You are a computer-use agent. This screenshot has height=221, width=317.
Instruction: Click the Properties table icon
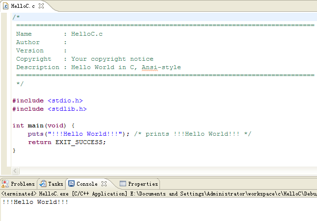[123, 184]
